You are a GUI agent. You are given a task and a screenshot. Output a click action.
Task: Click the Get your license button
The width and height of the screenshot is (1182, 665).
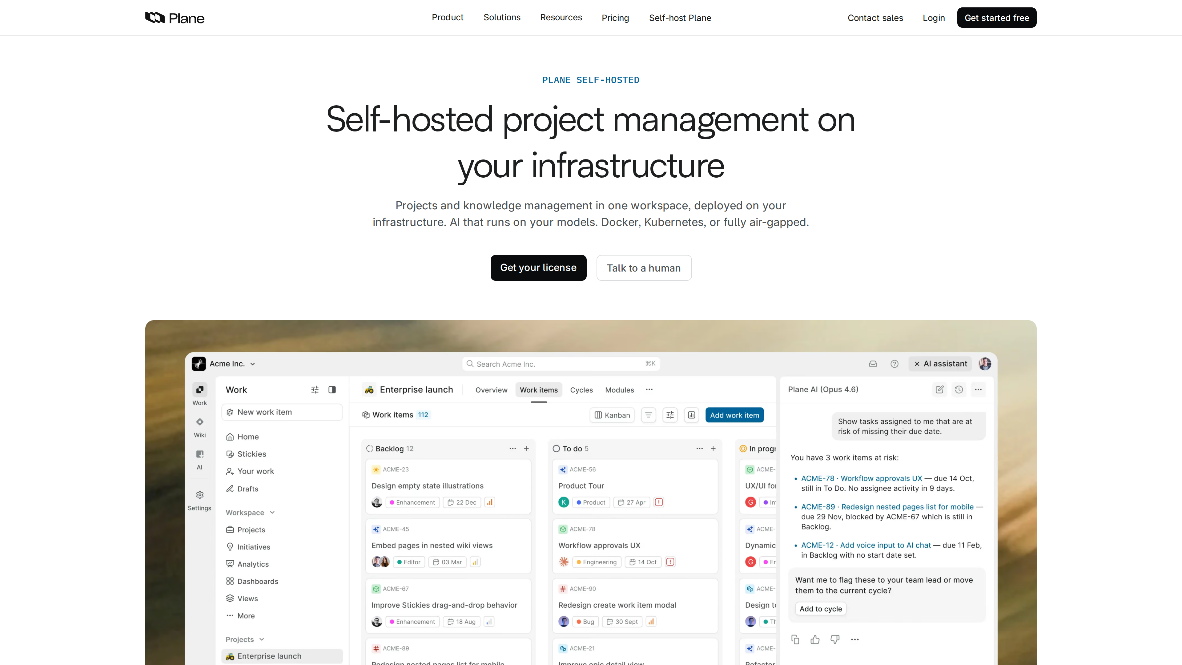click(538, 268)
